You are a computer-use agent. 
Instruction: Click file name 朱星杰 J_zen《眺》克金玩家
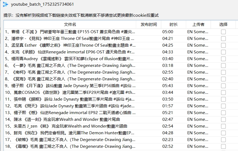tap(66, 126)
